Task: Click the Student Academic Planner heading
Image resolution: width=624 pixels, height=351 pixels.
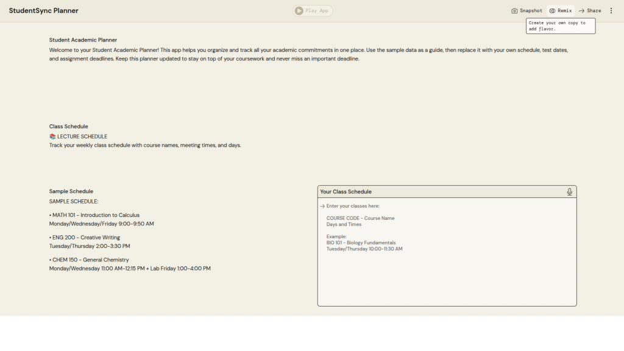Action: coord(83,40)
